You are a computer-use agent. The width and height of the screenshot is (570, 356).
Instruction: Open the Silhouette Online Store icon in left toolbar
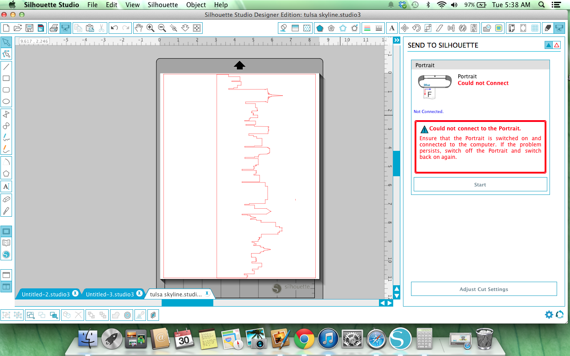6,255
